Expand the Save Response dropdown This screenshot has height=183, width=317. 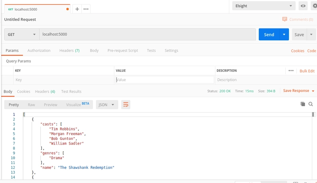tap(313, 91)
